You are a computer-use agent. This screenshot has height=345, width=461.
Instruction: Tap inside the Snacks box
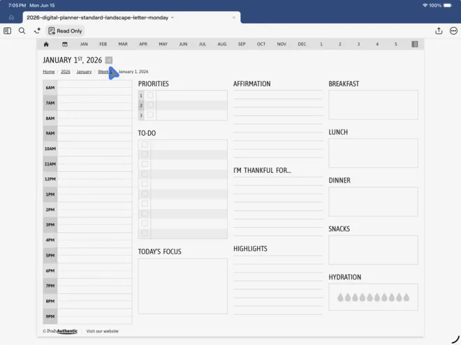(x=373, y=250)
